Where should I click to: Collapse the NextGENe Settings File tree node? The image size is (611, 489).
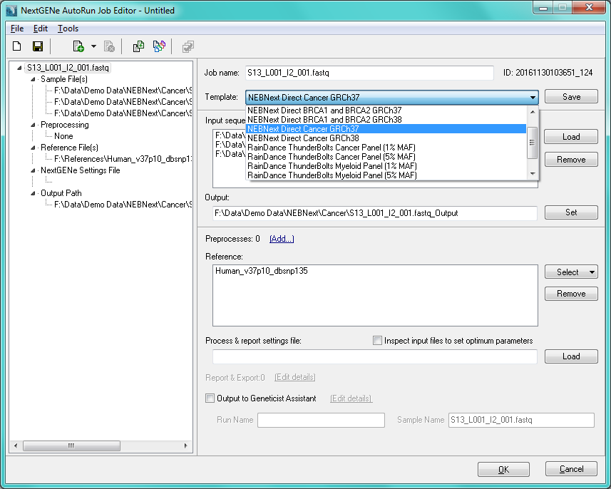[33, 170]
